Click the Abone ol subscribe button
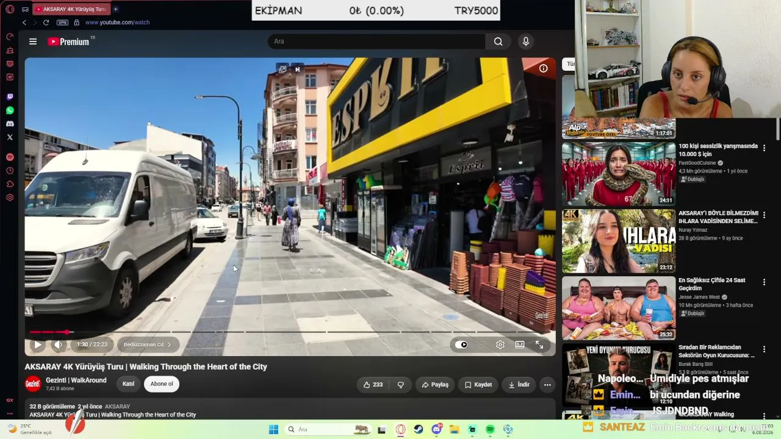 (162, 384)
